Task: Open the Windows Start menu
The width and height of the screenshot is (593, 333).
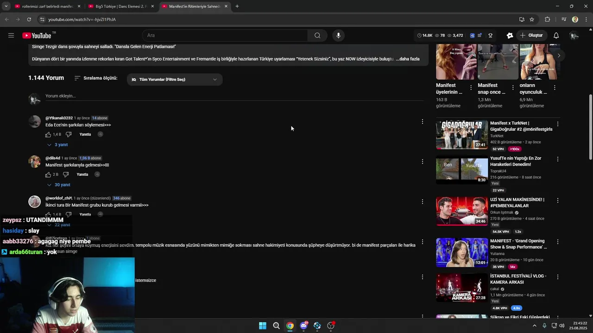Action: pyautogui.click(x=263, y=326)
